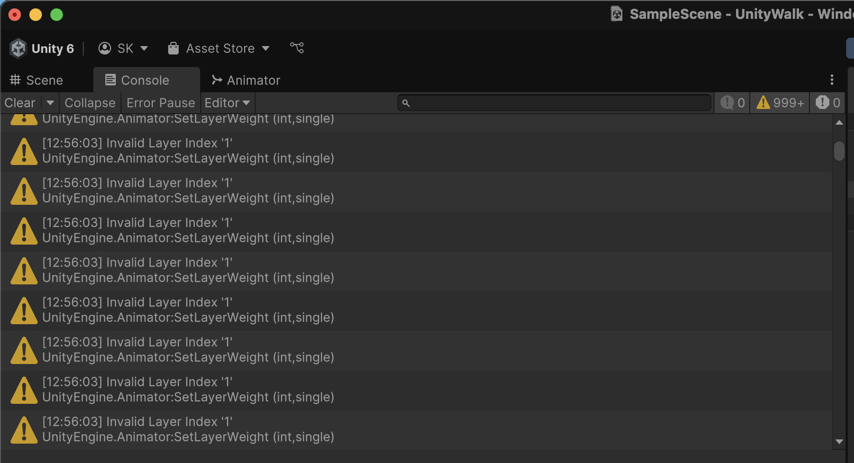Open the Animator tab
This screenshot has width=854, height=463.
click(x=246, y=80)
